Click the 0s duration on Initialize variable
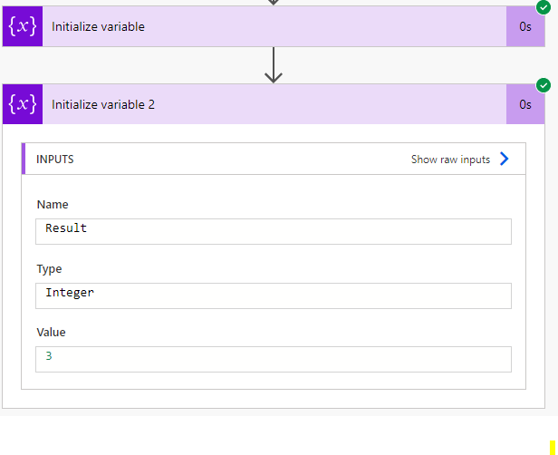The height and width of the screenshot is (455, 558). click(525, 26)
